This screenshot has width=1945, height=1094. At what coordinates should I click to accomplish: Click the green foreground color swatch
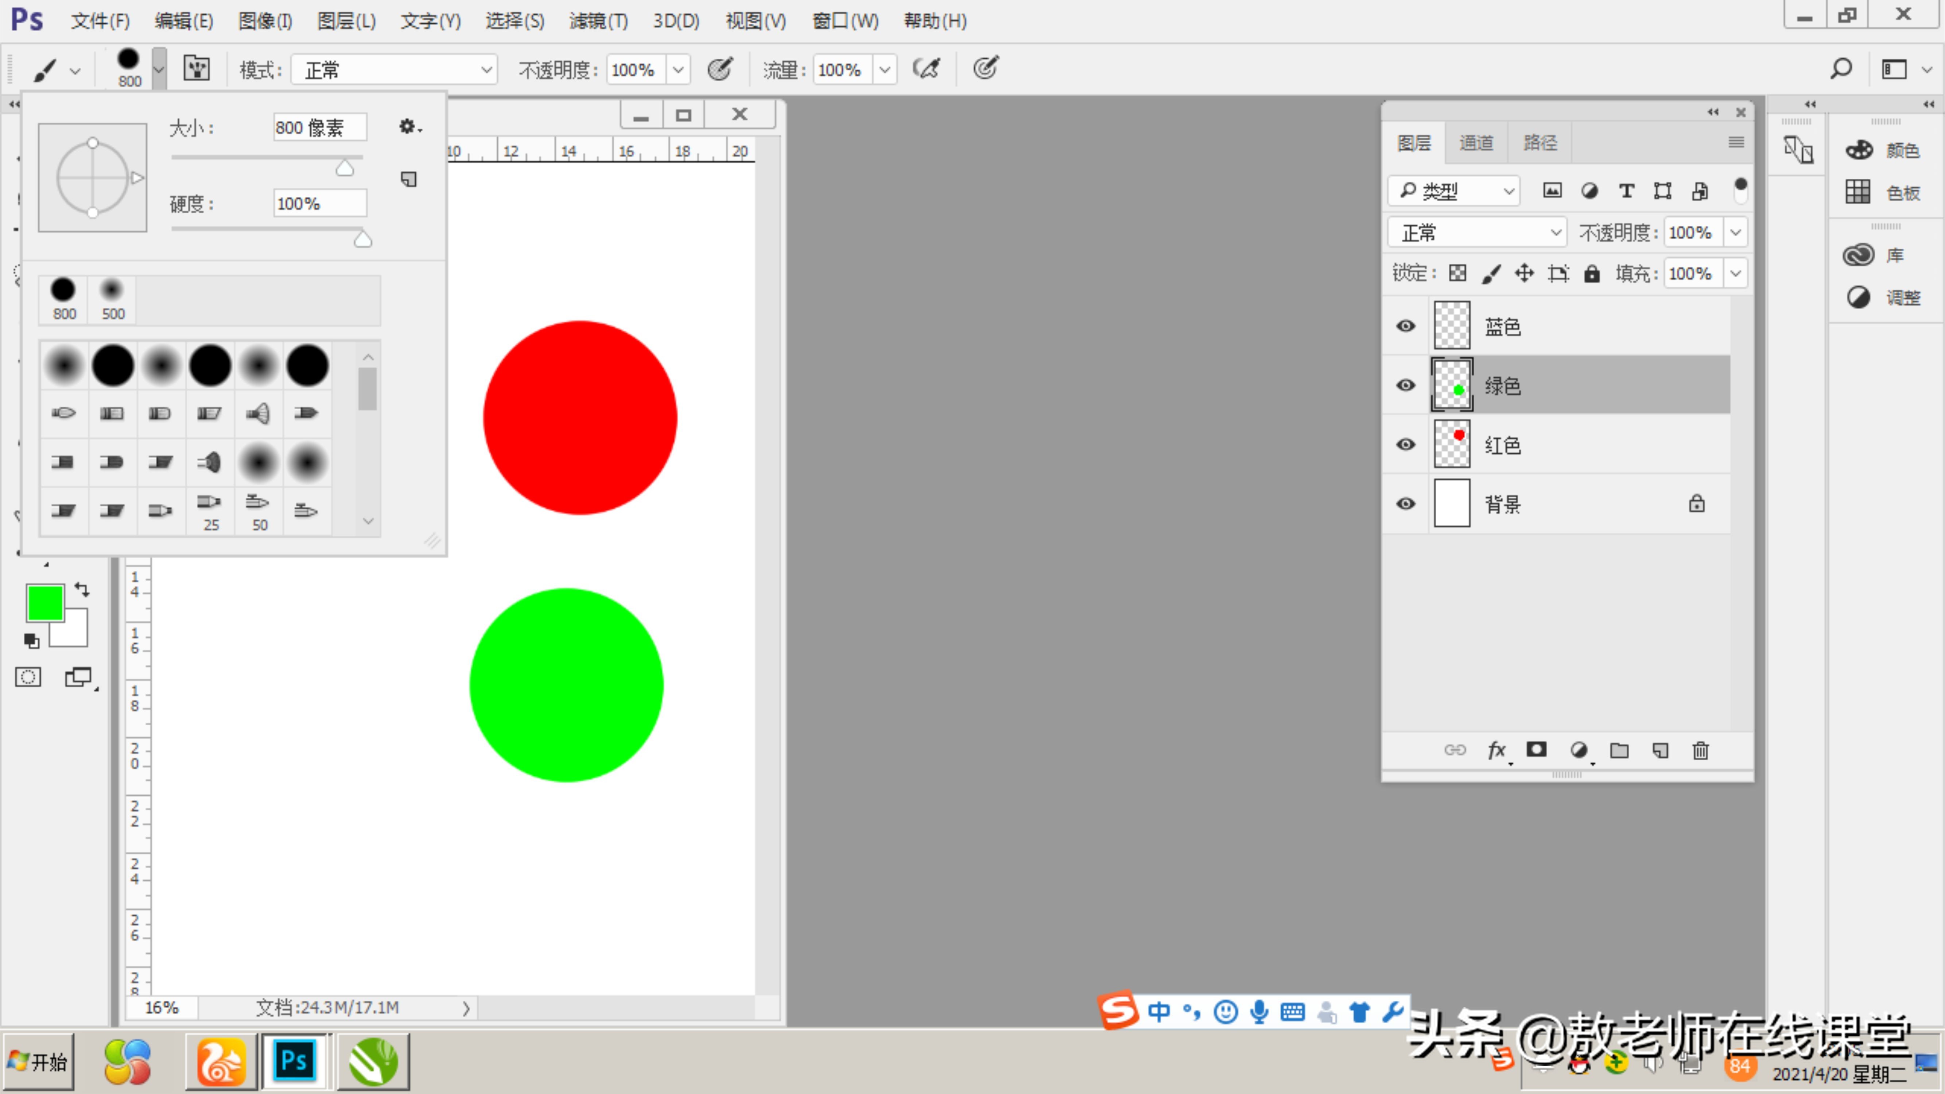(44, 602)
